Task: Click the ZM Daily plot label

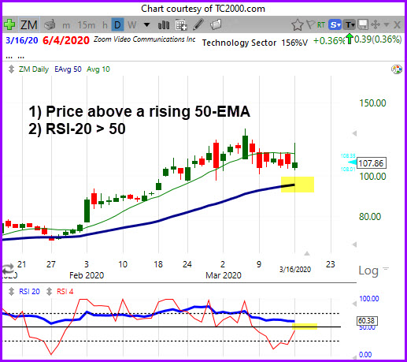Action: click(34, 69)
